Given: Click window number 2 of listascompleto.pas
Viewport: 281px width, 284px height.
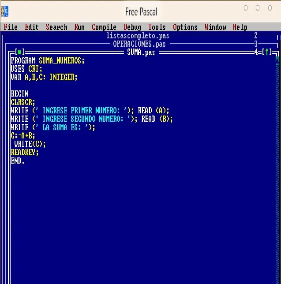Looking at the screenshot, I should click(256, 35).
